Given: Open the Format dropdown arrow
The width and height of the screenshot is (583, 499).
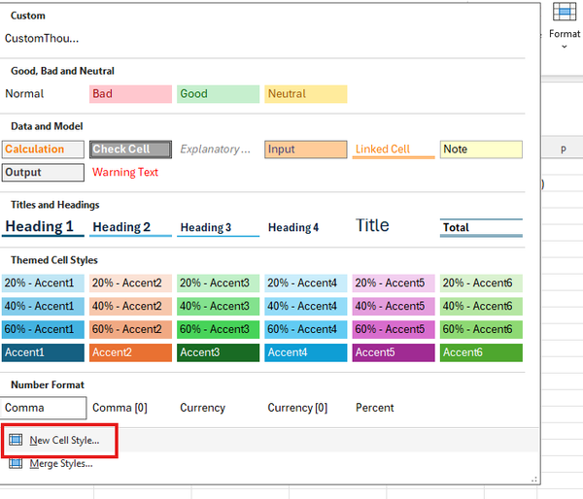Looking at the screenshot, I should pyautogui.click(x=565, y=46).
